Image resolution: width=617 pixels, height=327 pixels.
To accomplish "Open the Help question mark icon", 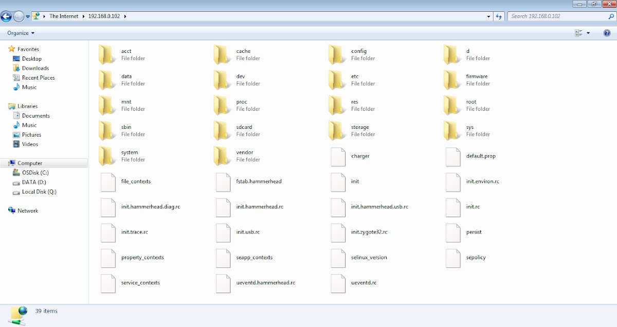I will click(607, 33).
